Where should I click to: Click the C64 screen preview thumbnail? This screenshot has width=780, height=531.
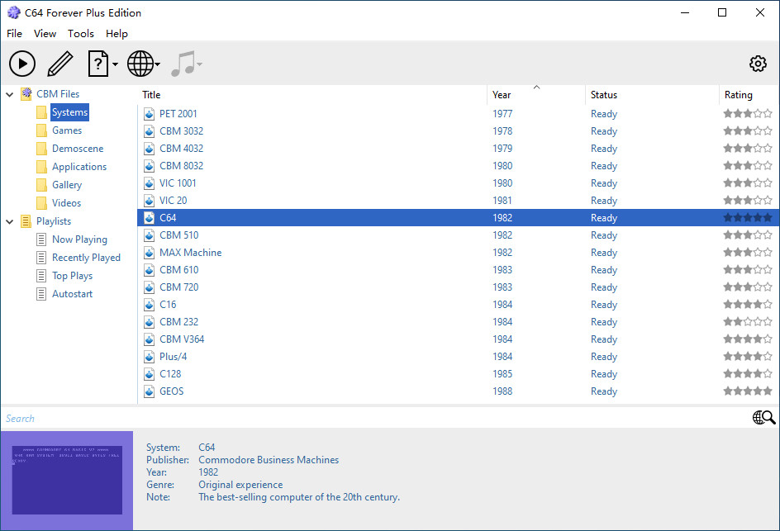point(67,480)
